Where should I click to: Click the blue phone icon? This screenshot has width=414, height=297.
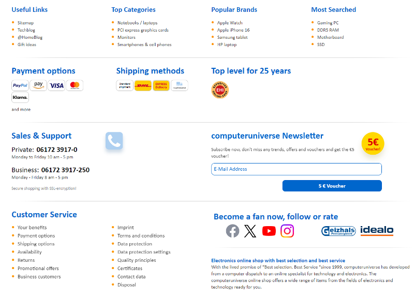pos(114,141)
